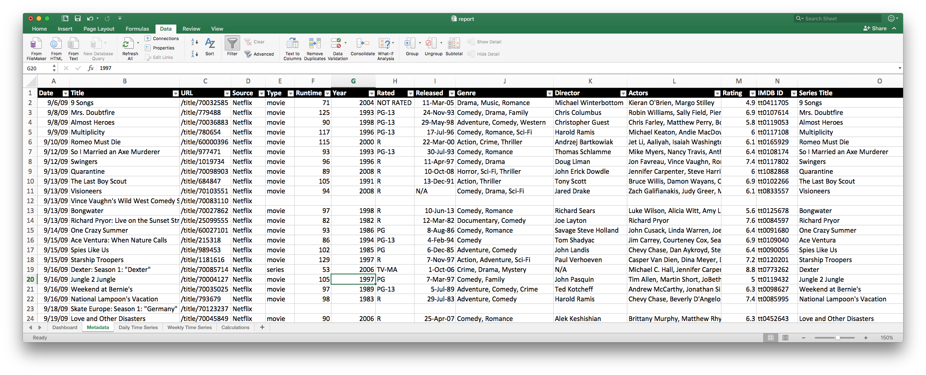Open Advanced filter options
The width and height of the screenshot is (926, 375).
click(259, 54)
